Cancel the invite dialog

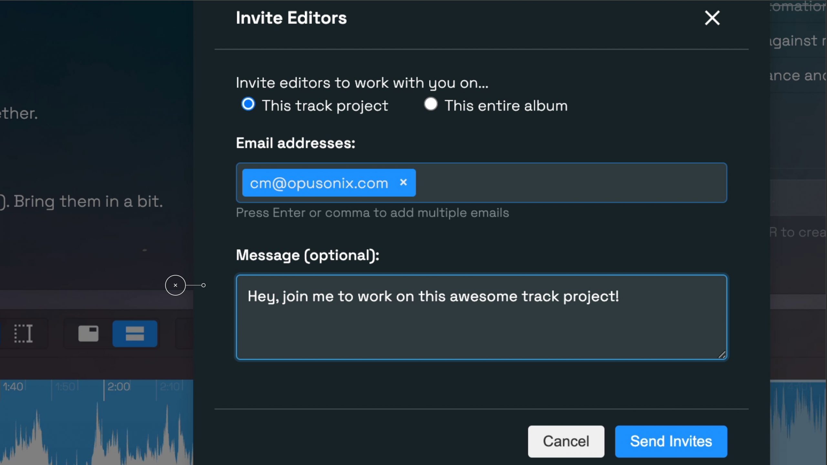coord(566,441)
